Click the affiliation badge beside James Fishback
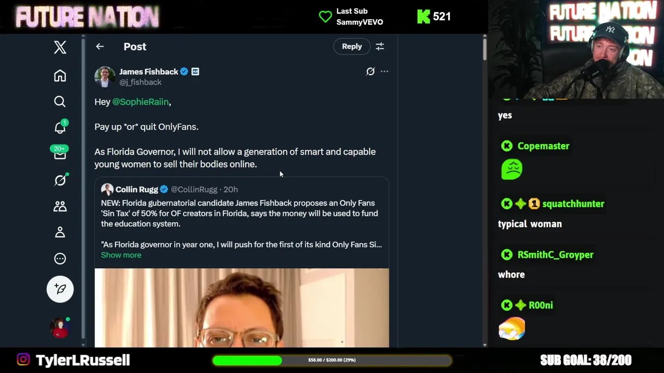 [x=195, y=71]
